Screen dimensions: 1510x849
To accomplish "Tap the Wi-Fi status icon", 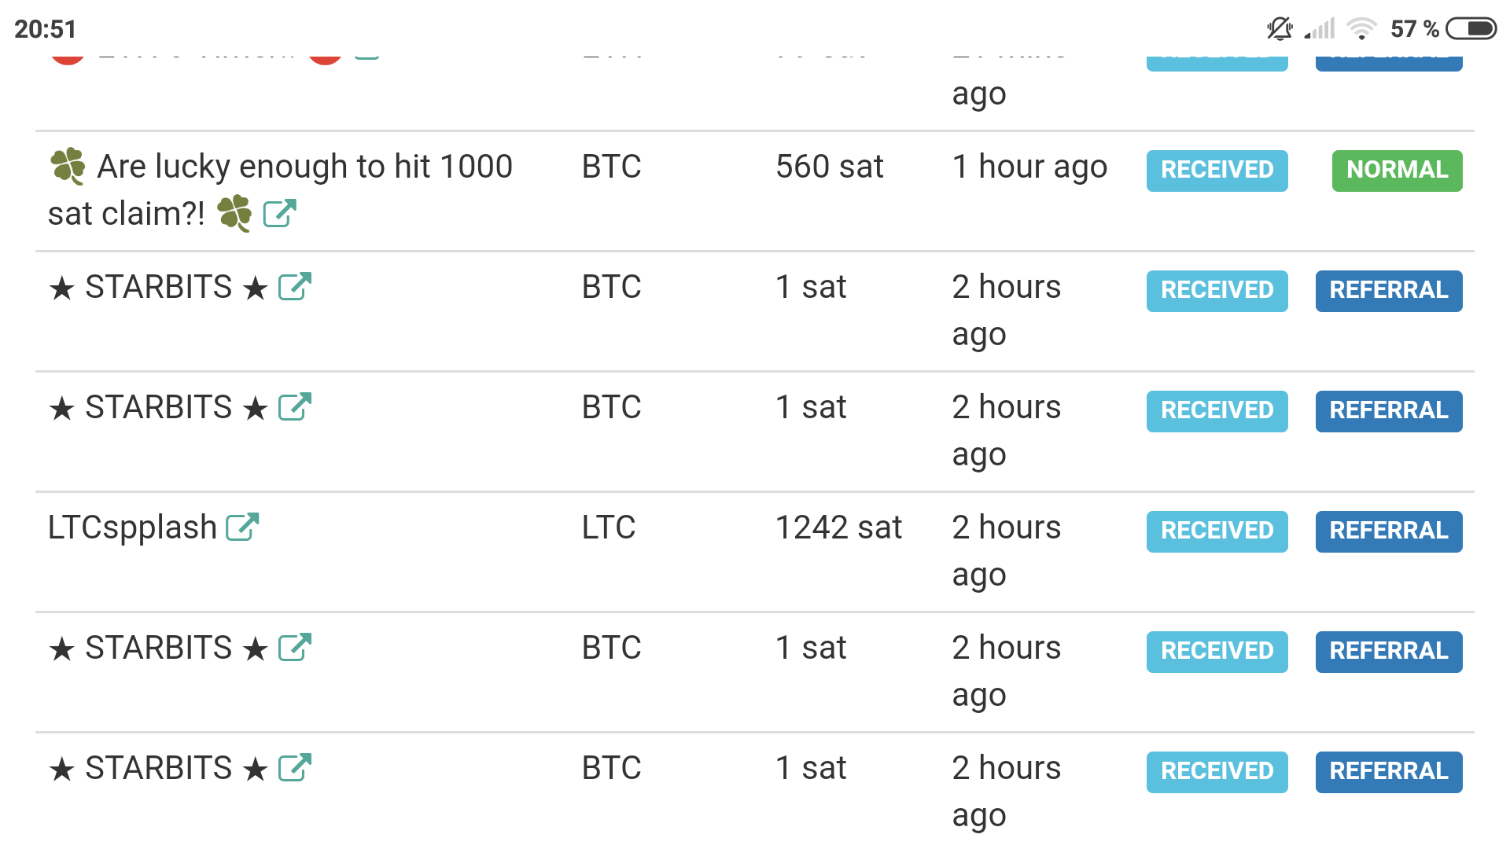I will point(1361,29).
